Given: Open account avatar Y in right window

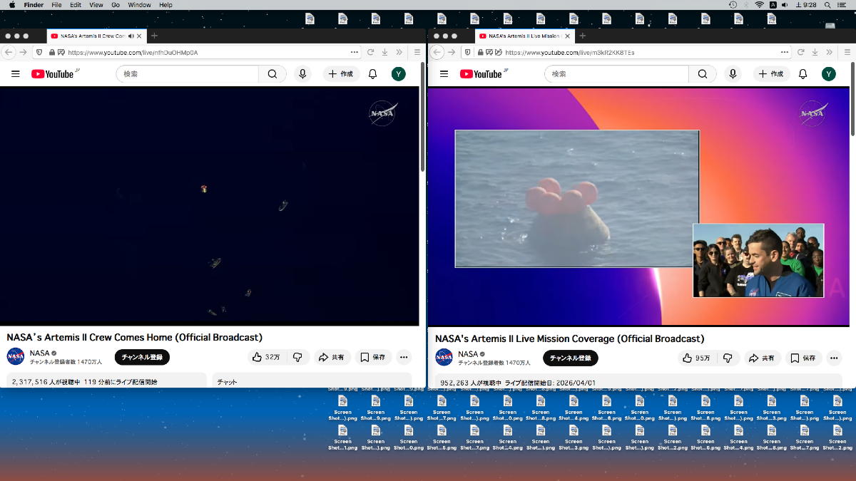Looking at the screenshot, I should pos(828,74).
